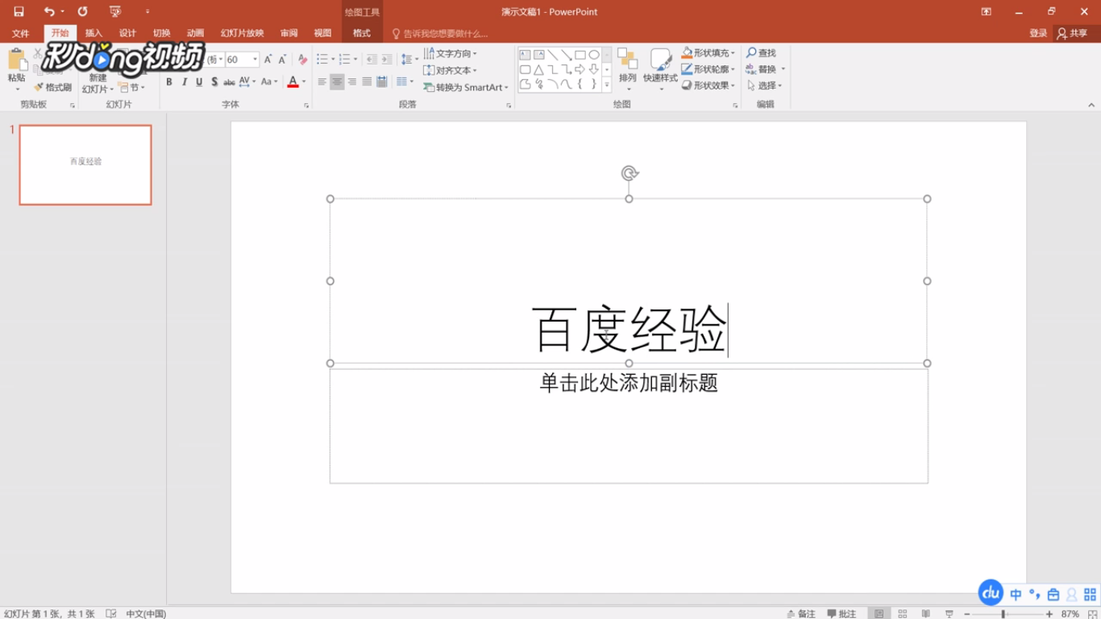Open Find (查找) search tool
Viewport: 1101px width, 619px height.
pyautogui.click(x=761, y=53)
